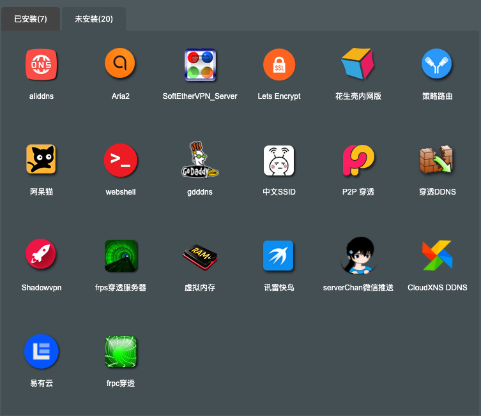Image resolution: width=481 pixels, height=416 pixels.
Task: Click the "易有云" label
Action: pos(42,383)
